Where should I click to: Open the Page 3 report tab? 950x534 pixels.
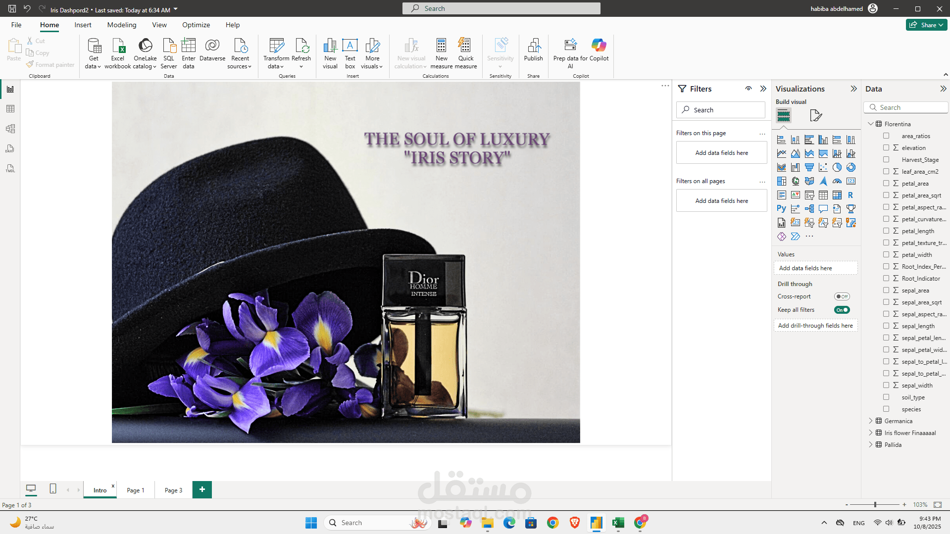pyautogui.click(x=173, y=490)
